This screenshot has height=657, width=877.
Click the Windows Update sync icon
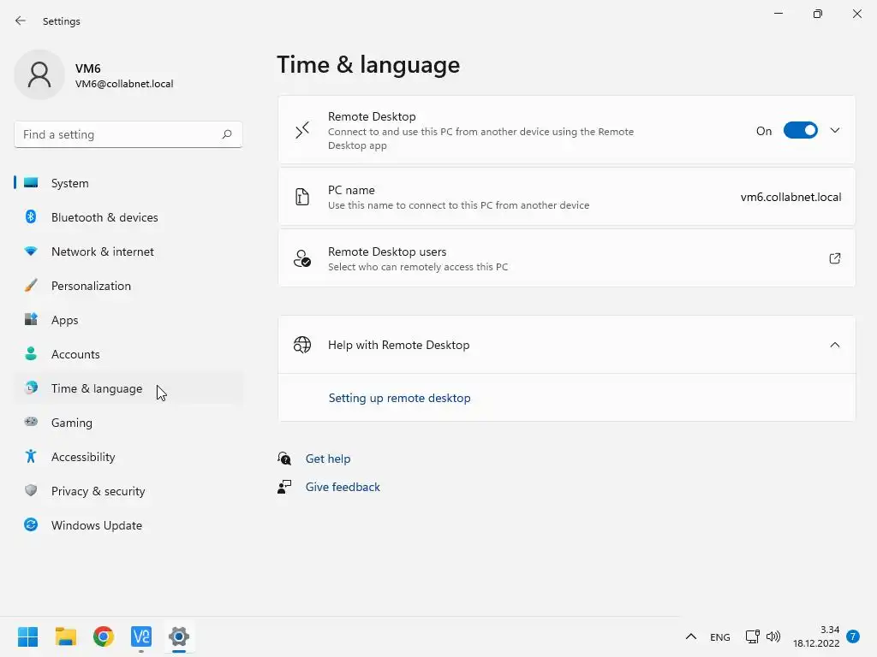pyautogui.click(x=31, y=525)
